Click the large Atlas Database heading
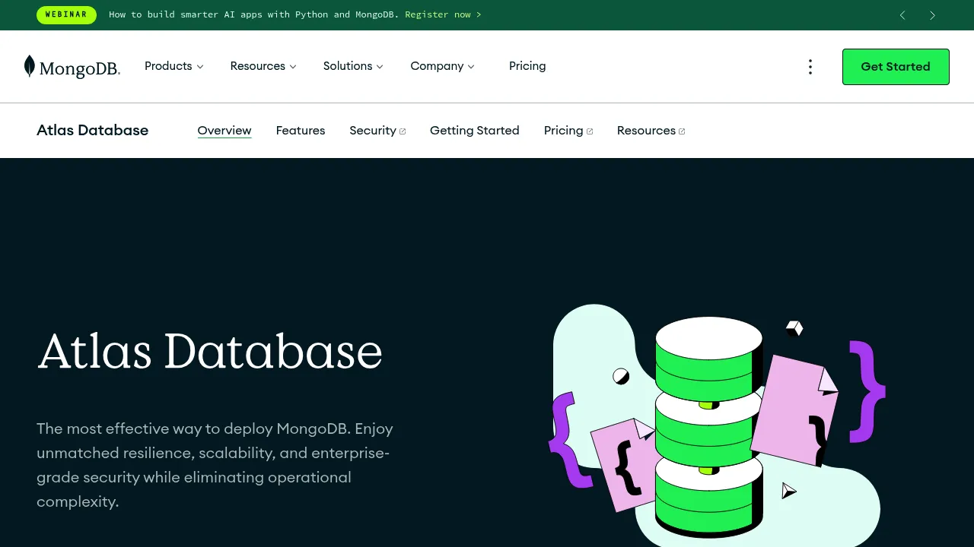 pyautogui.click(x=210, y=351)
